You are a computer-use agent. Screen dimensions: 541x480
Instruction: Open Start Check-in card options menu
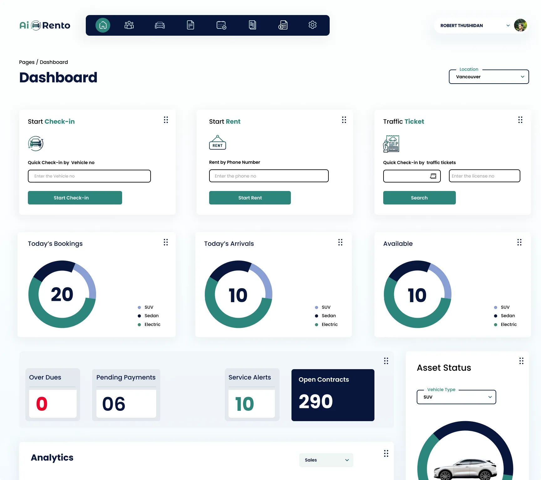point(166,120)
